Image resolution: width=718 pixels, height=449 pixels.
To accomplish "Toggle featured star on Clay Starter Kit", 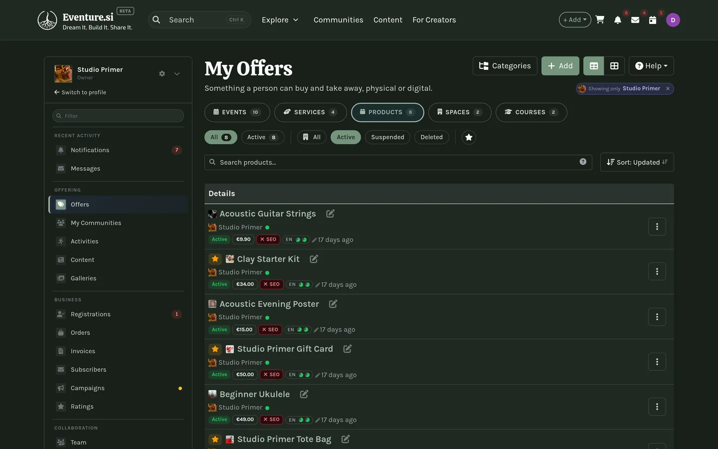I will point(215,259).
